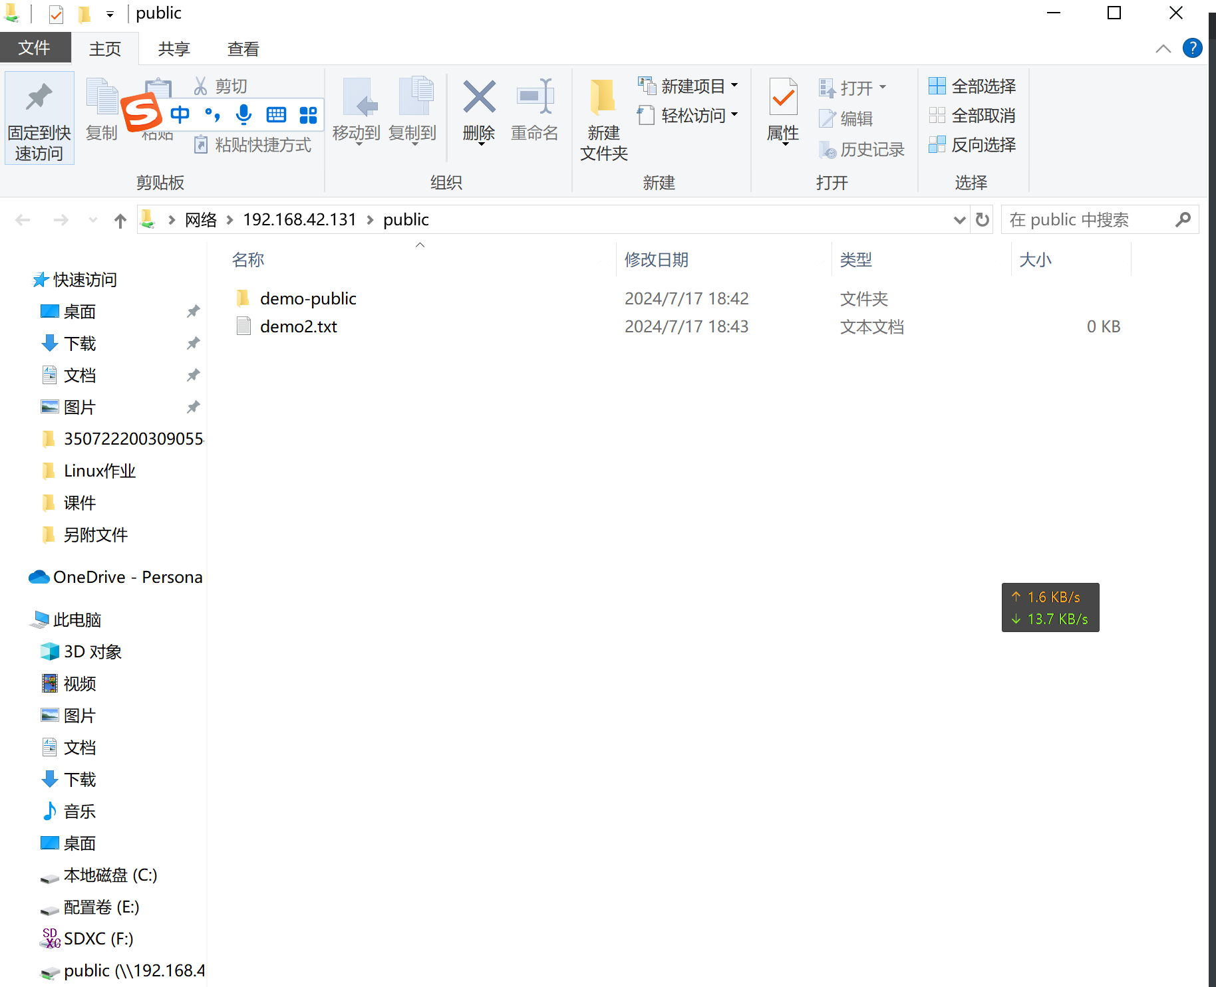The height and width of the screenshot is (987, 1216).
Task: Select the 删除 (Delete) icon
Action: [478, 112]
